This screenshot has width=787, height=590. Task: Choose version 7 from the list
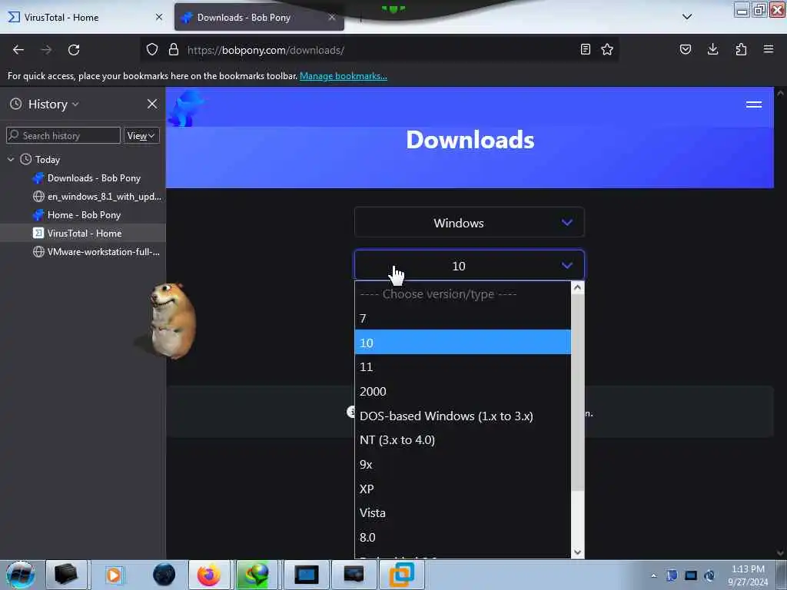[x=463, y=318]
